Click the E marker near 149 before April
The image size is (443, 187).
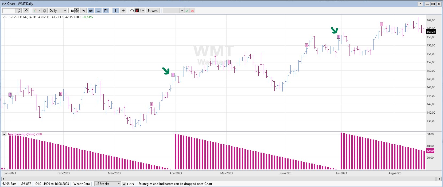(x=173, y=75)
